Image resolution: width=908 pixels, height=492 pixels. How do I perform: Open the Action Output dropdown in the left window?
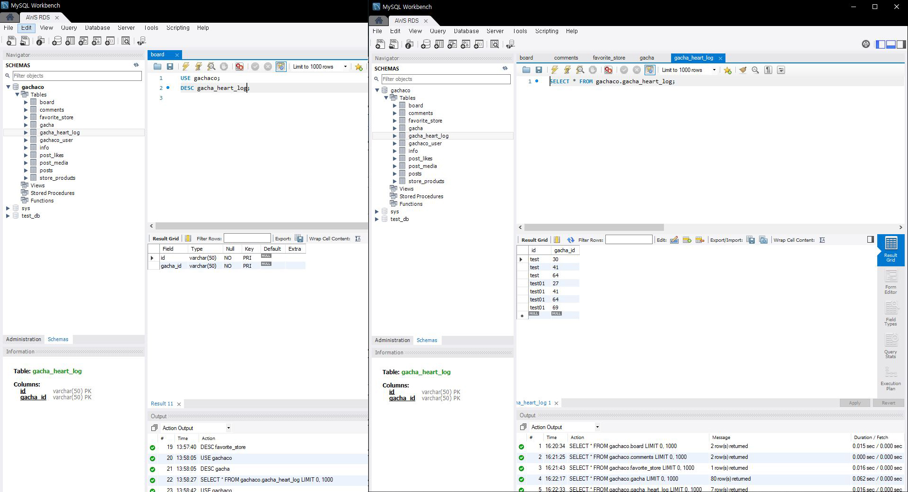coord(228,428)
